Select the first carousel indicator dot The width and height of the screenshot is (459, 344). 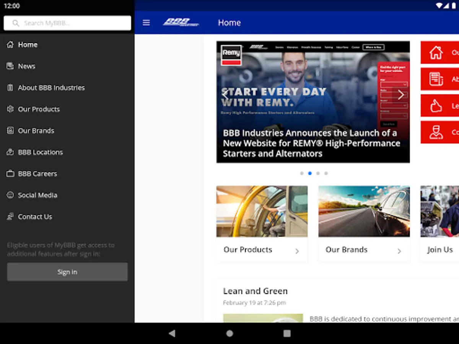coord(302,173)
